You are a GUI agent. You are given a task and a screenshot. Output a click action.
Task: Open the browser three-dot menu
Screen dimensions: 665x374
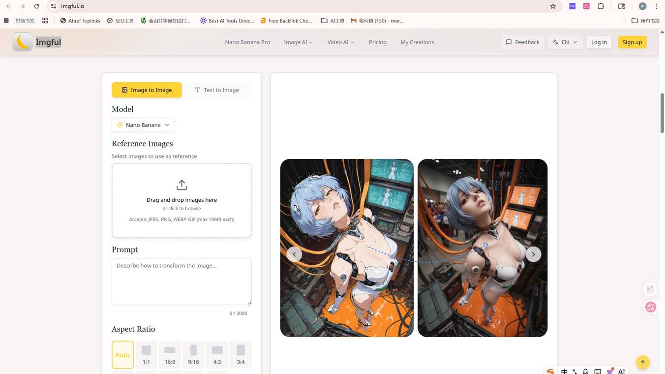[657, 6]
